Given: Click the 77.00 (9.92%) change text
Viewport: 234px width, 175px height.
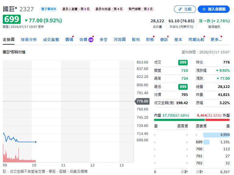Looking at the screenshot, I should pos(43,20).
